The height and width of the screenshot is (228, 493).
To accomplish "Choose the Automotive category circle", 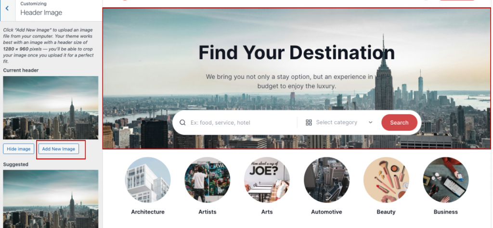I will tap(326, 180).
